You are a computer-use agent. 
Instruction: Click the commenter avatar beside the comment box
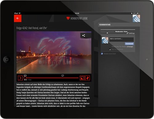pos(105,40)
